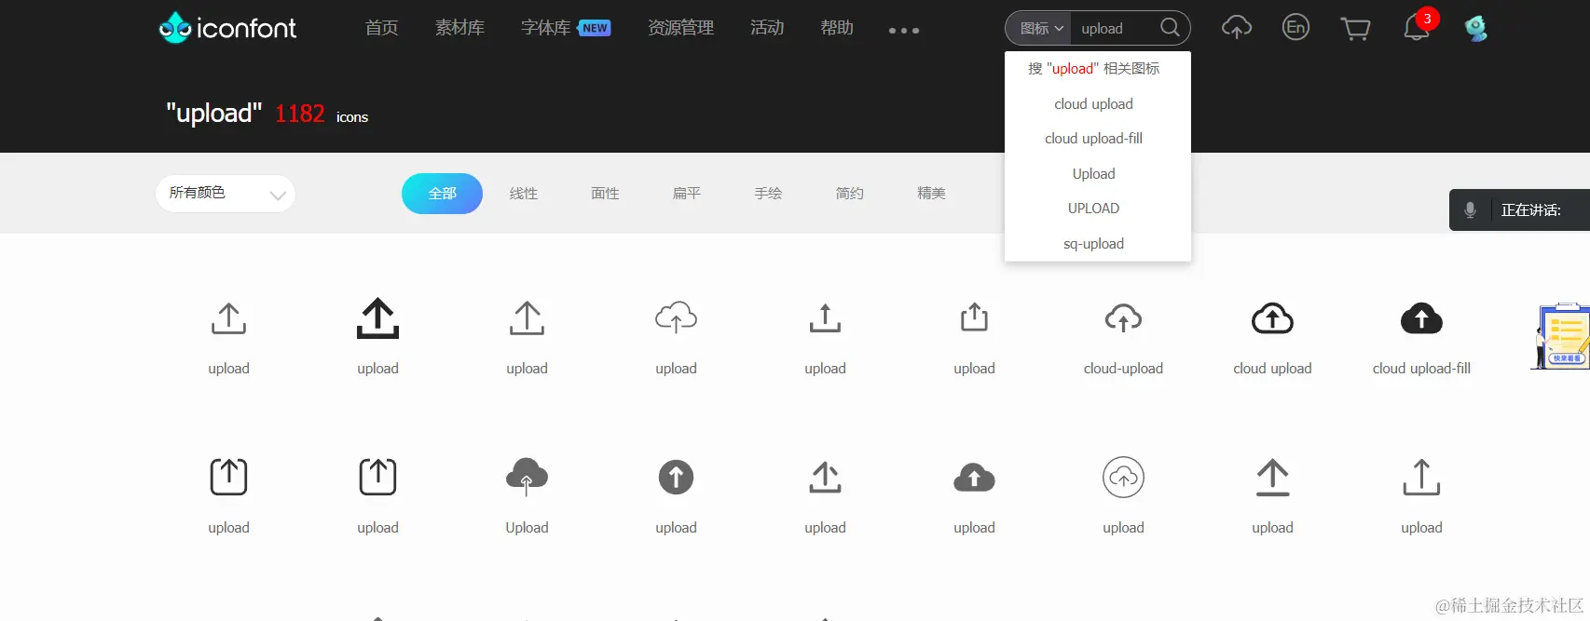Select the 精美 style filter
This screenshot has height=621, width=1590.
click(931, 194)
